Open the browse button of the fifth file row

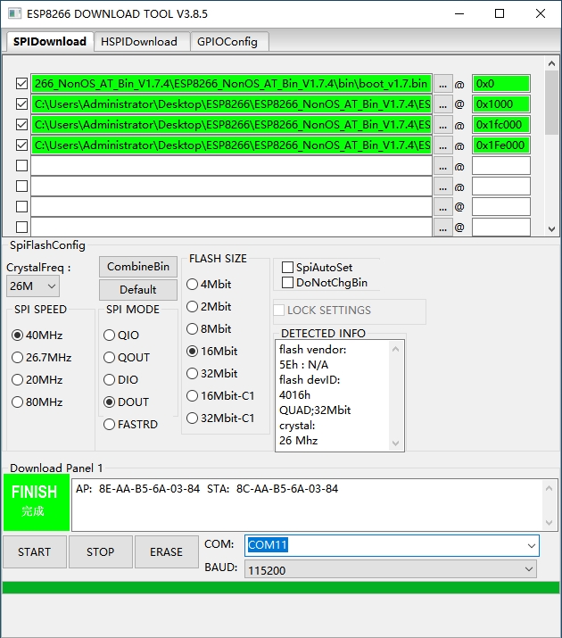click(442, 166)
